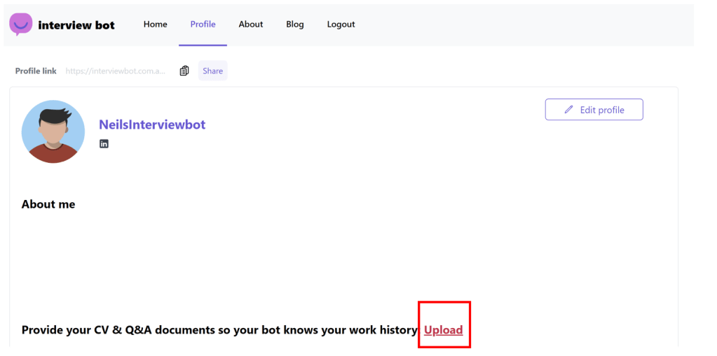Image resolution: width=717 pixels, height=356 pixels.
Task: Select the user avatar picture
Action: (53, 131)
